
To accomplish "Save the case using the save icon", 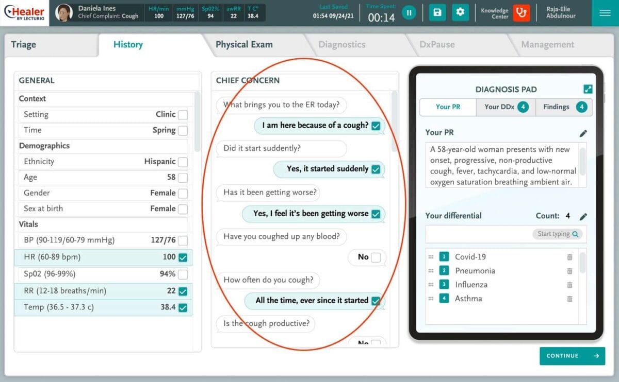I will (437, 12).
